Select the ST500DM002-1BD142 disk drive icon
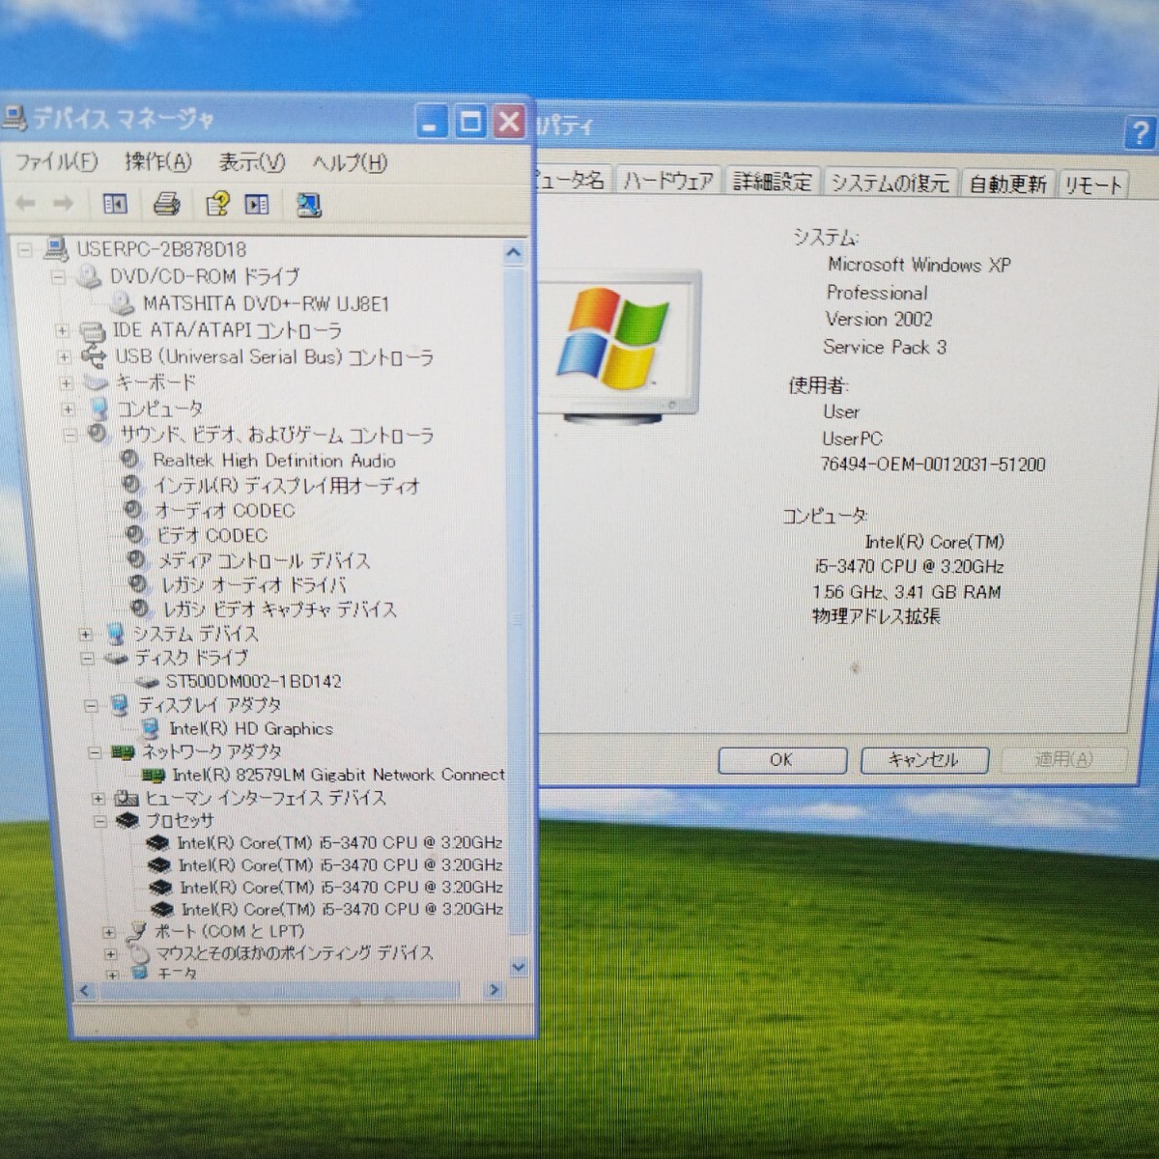The width and height of the screenshot is (1159, 1159). click(x=147, y=682)
